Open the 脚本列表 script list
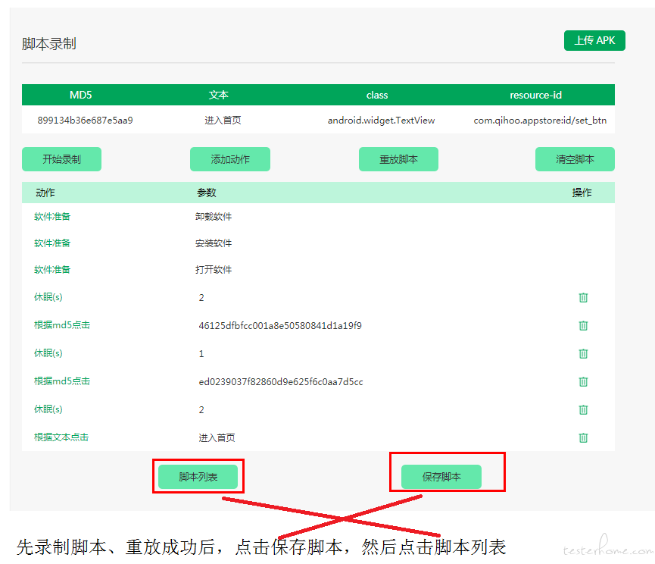Viewport: 655px width, 564px height. pyautogui.click(x=198, y=477)
